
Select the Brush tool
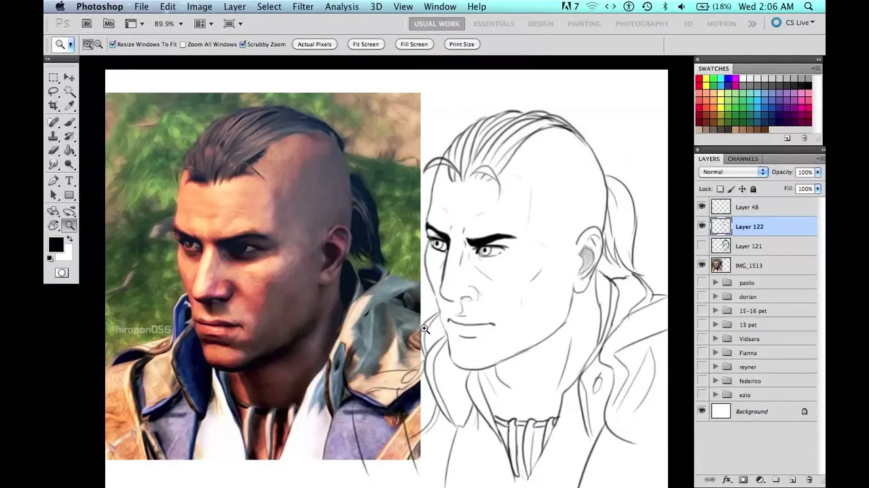click(x=69, y=123)
